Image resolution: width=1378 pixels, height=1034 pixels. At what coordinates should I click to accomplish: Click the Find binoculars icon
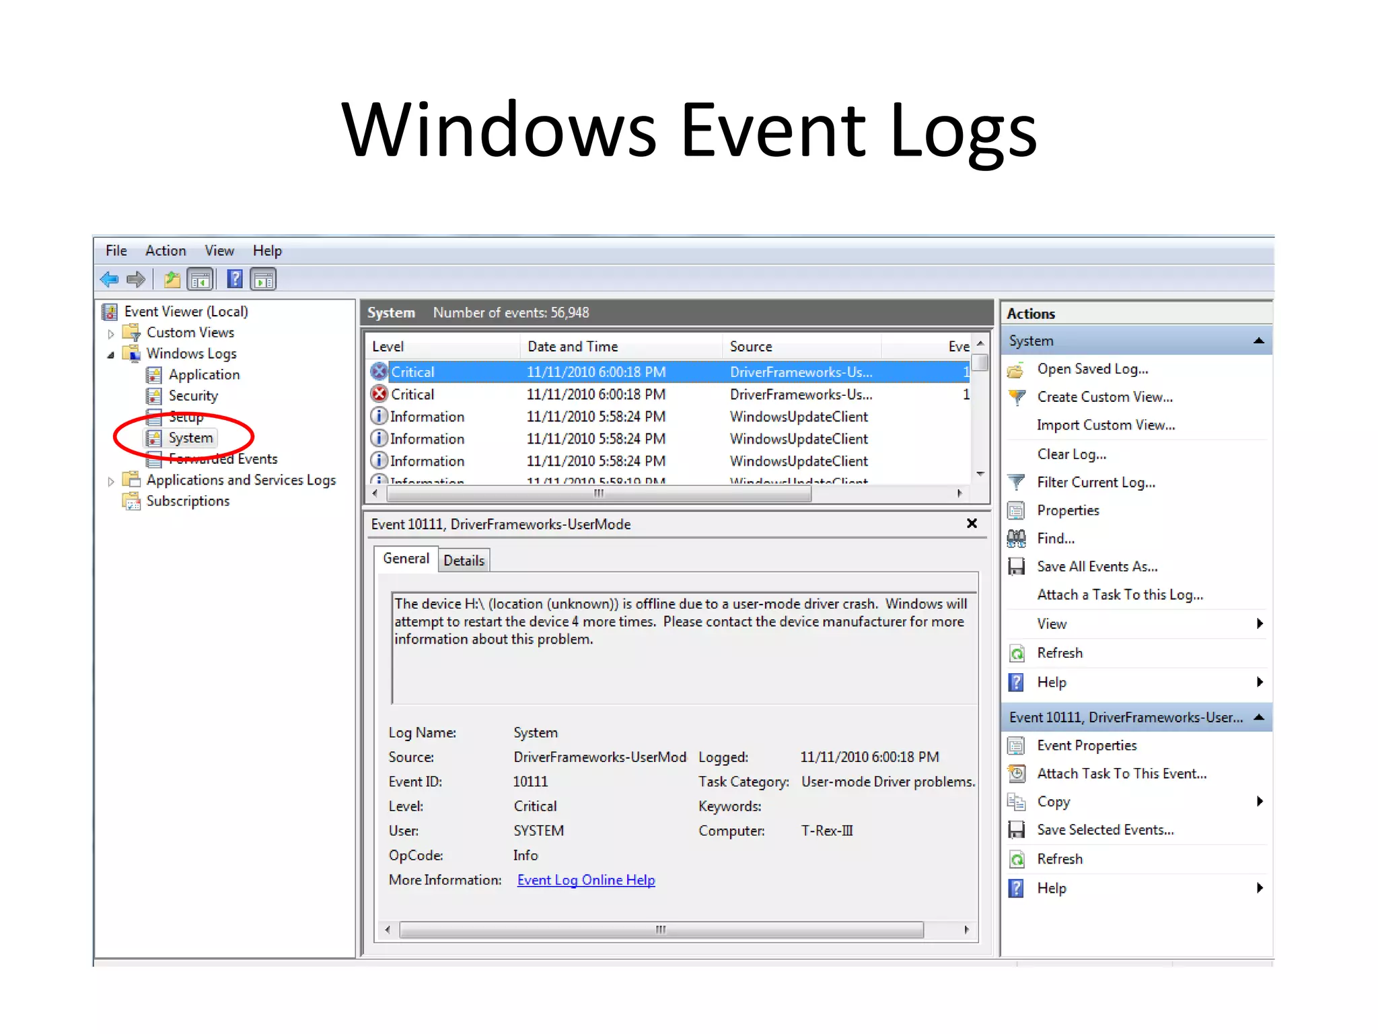click(x=1016, y=539)
